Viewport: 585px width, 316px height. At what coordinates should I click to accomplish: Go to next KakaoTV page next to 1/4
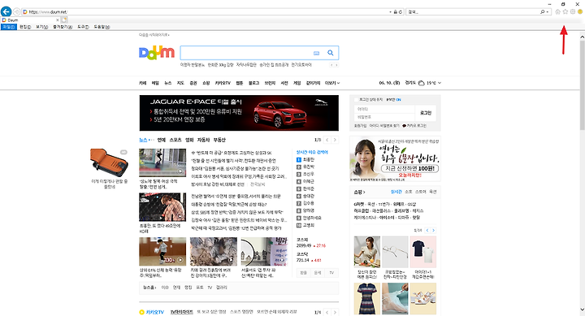pos(335,312)
